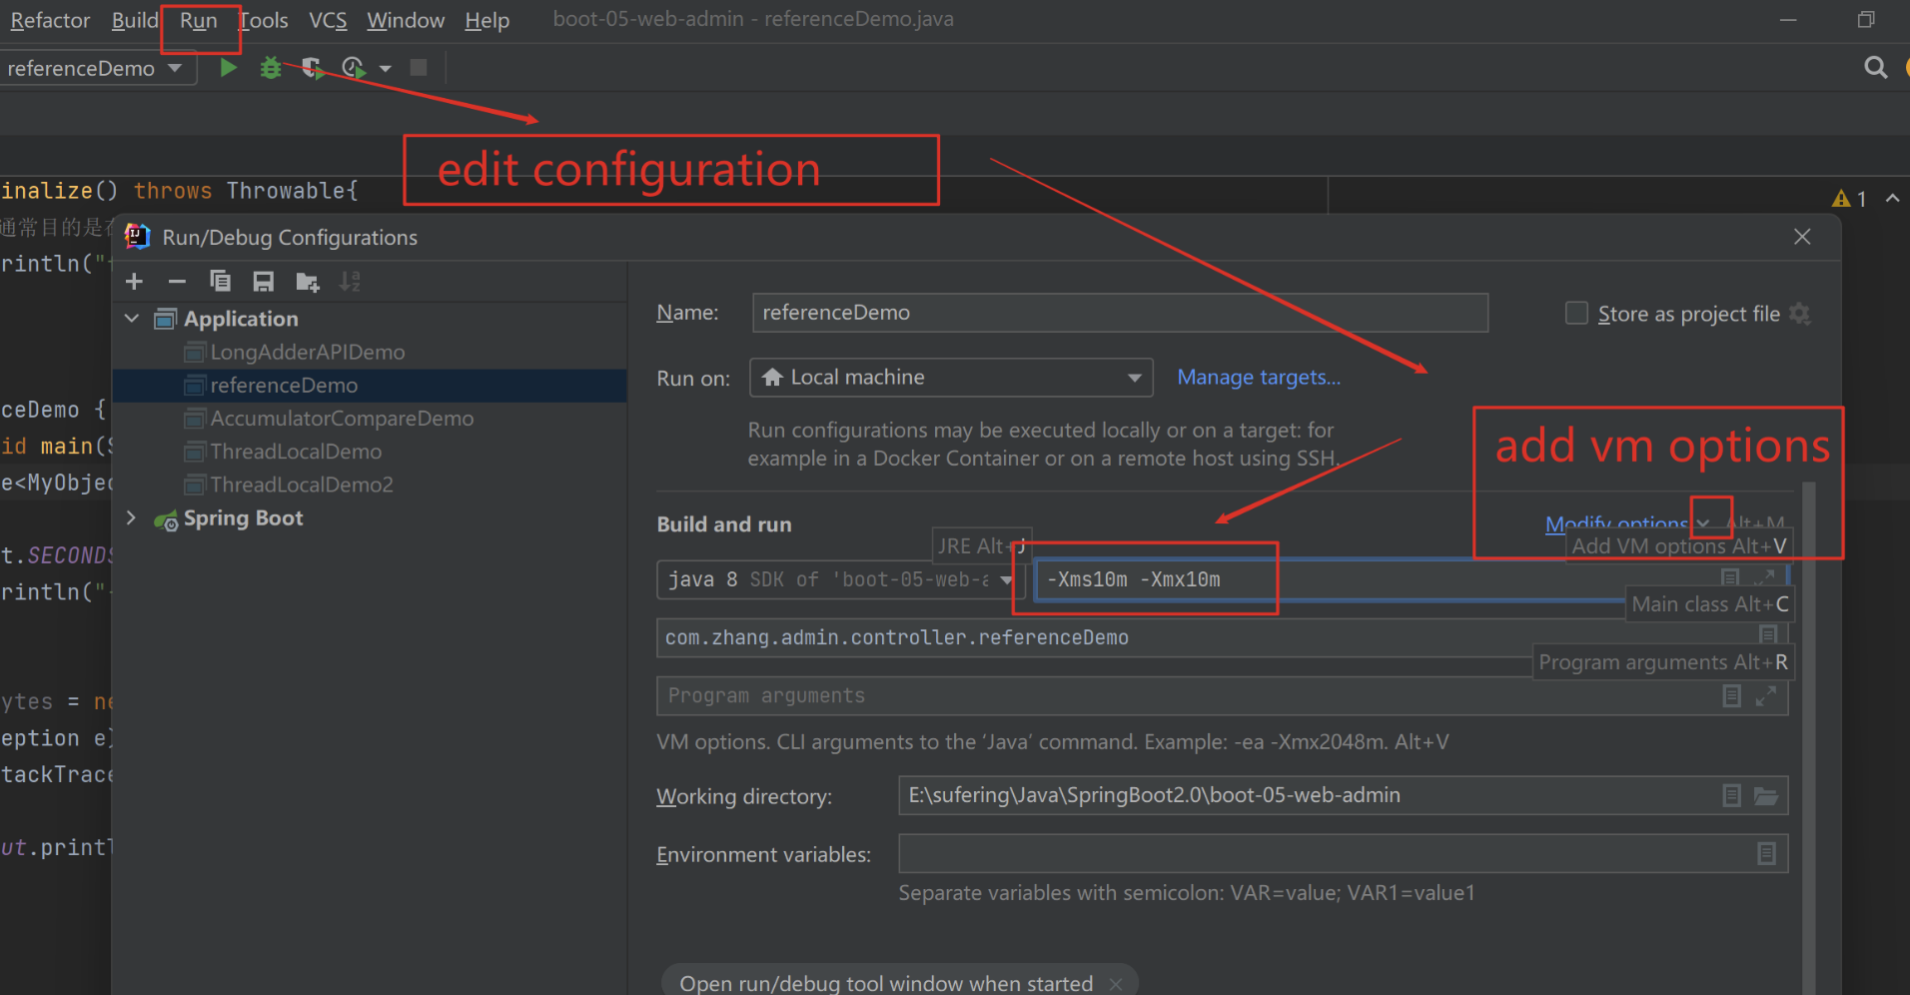
Task: Select ThreadLocalDemo configuration in the tree
Action: (x=296, y=452)
